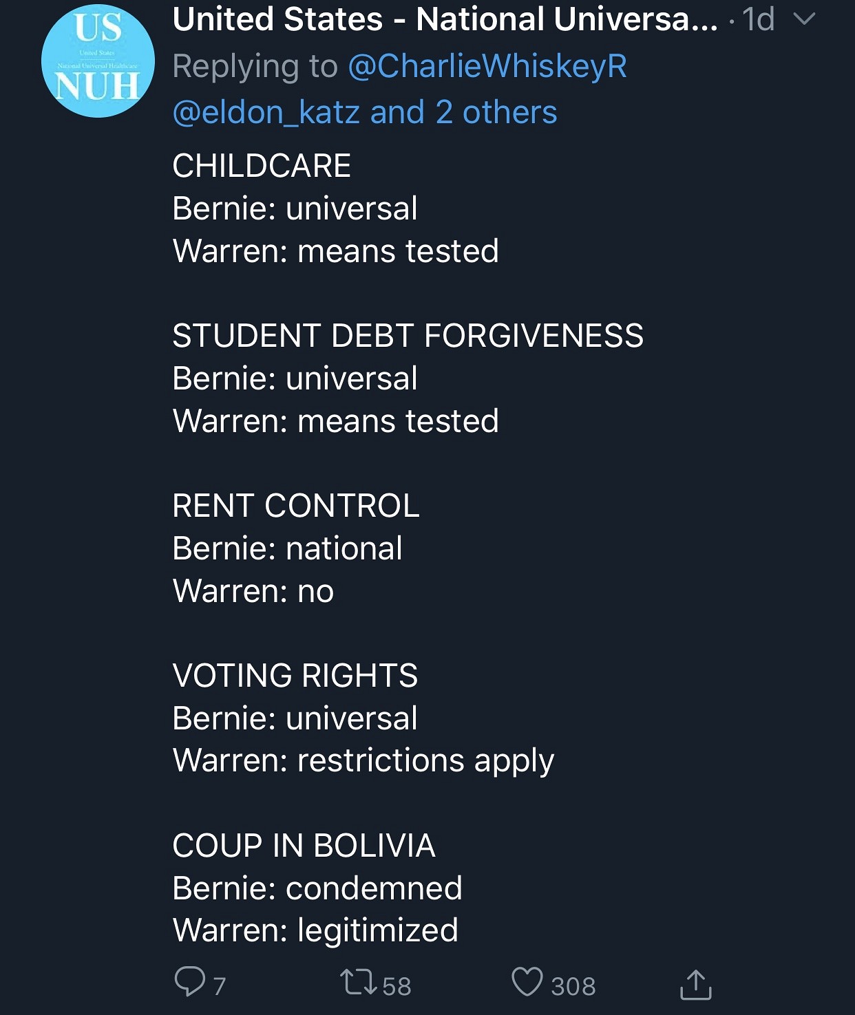Screen dimensions: 855x1015
Task: Tap the COUP IN BOLIVIA heading
Action: (x=304, y=846)
